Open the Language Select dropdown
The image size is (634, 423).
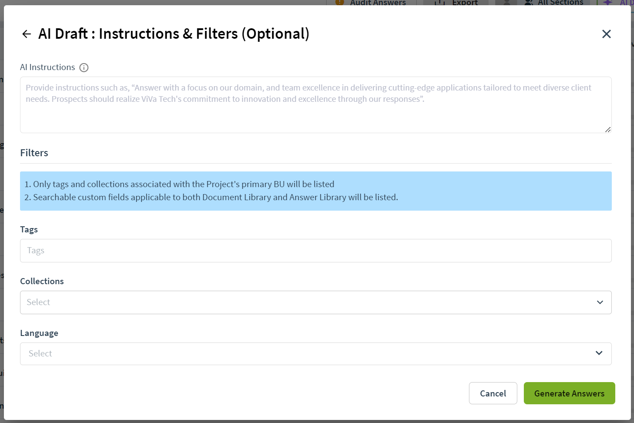point(316,354)
